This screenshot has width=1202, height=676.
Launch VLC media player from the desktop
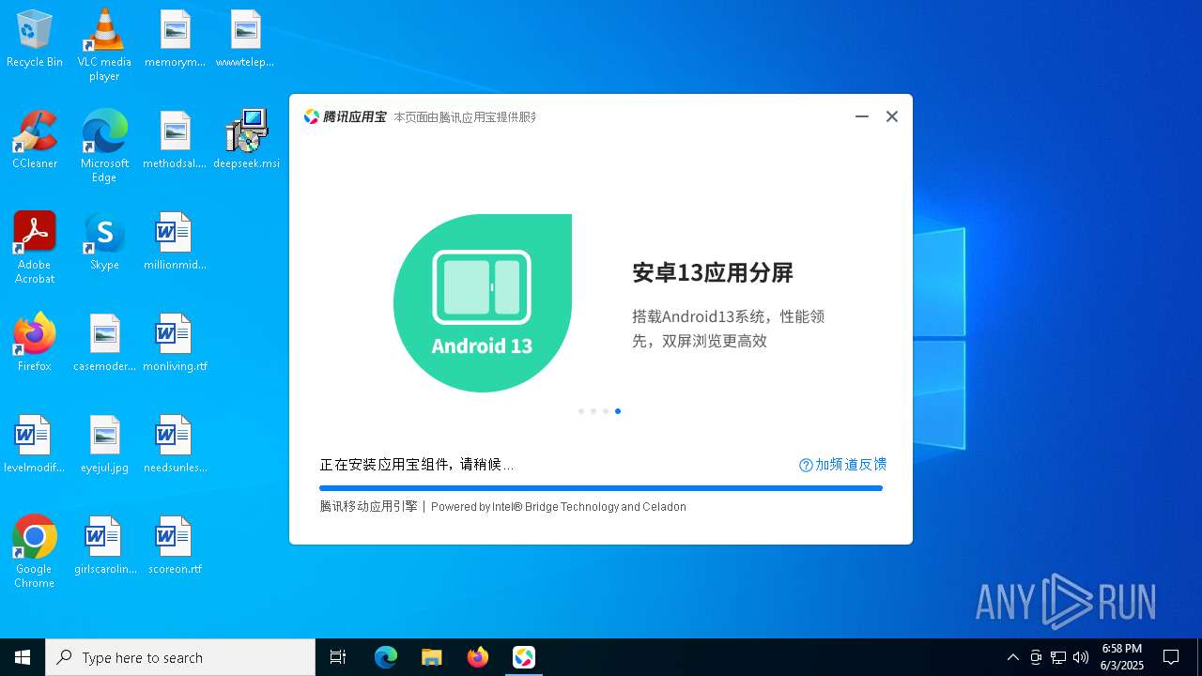coord(104,44)
